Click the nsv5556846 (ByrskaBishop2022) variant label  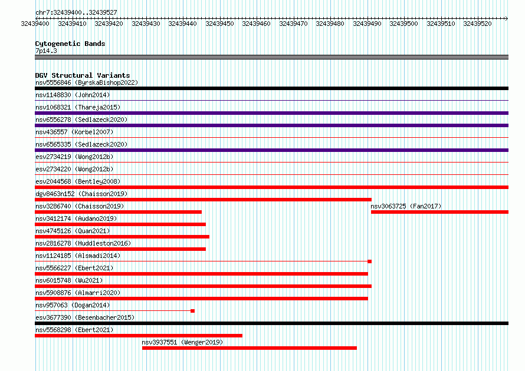pos(87,82)
